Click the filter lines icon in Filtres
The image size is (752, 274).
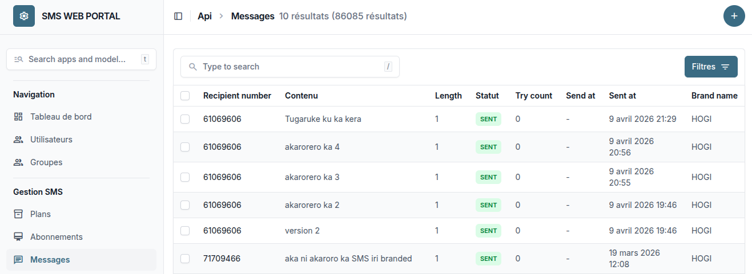click(x=725, y=67)
